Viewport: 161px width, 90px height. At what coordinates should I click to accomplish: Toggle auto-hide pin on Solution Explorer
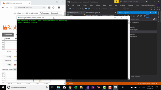153,13
